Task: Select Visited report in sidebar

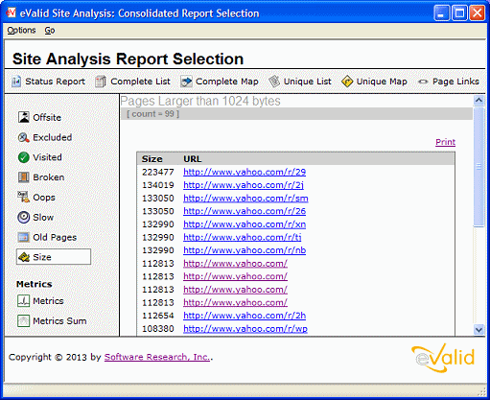Action: click(x=47, y=157)
